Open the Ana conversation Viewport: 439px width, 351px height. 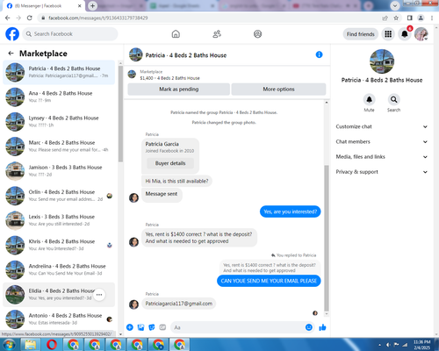pyautogui.click(x=59, y=97)
